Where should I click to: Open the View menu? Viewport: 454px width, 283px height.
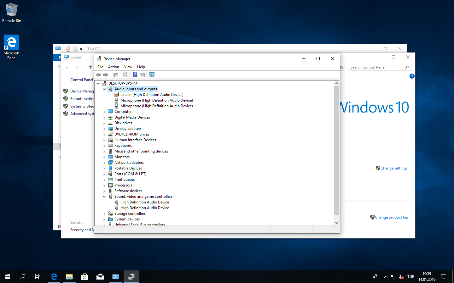click(128, 67)
